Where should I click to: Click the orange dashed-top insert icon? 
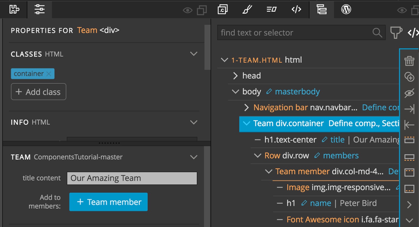pyautogui.click(x=409, y=140)
